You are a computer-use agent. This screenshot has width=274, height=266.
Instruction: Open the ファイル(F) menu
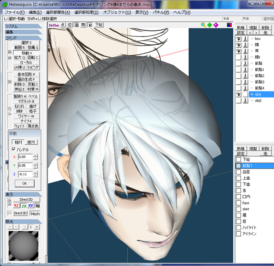[x=15, y=12]
